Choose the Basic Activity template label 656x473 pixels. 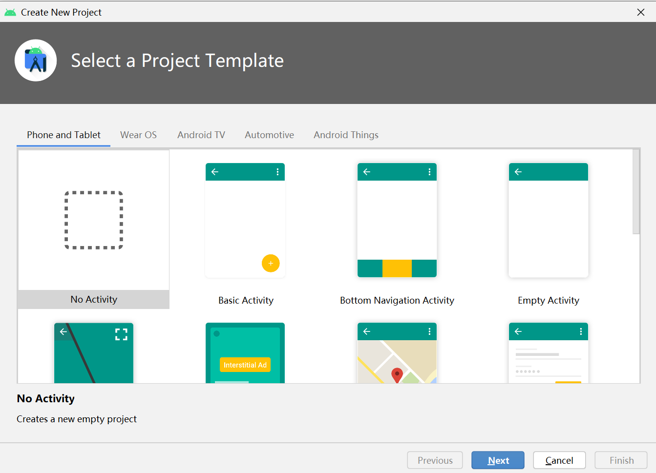pyautogui.click(x=246, y=300)
